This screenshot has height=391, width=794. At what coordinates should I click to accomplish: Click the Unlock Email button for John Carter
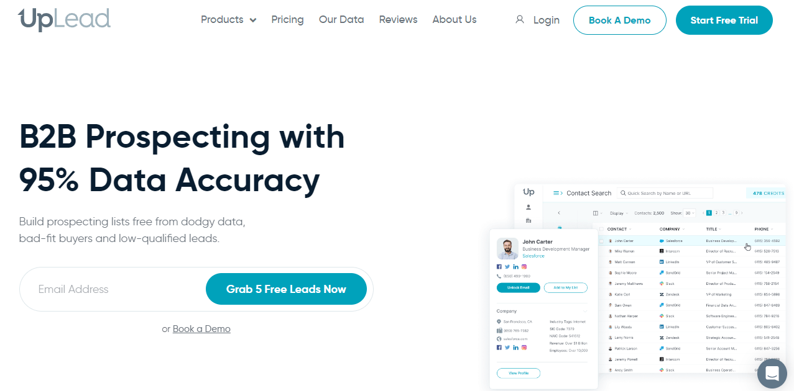[518, 287]
